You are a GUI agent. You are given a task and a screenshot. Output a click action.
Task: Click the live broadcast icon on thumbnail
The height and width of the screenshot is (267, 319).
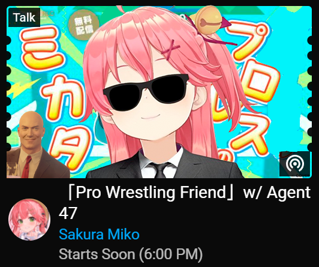(294, 164)
